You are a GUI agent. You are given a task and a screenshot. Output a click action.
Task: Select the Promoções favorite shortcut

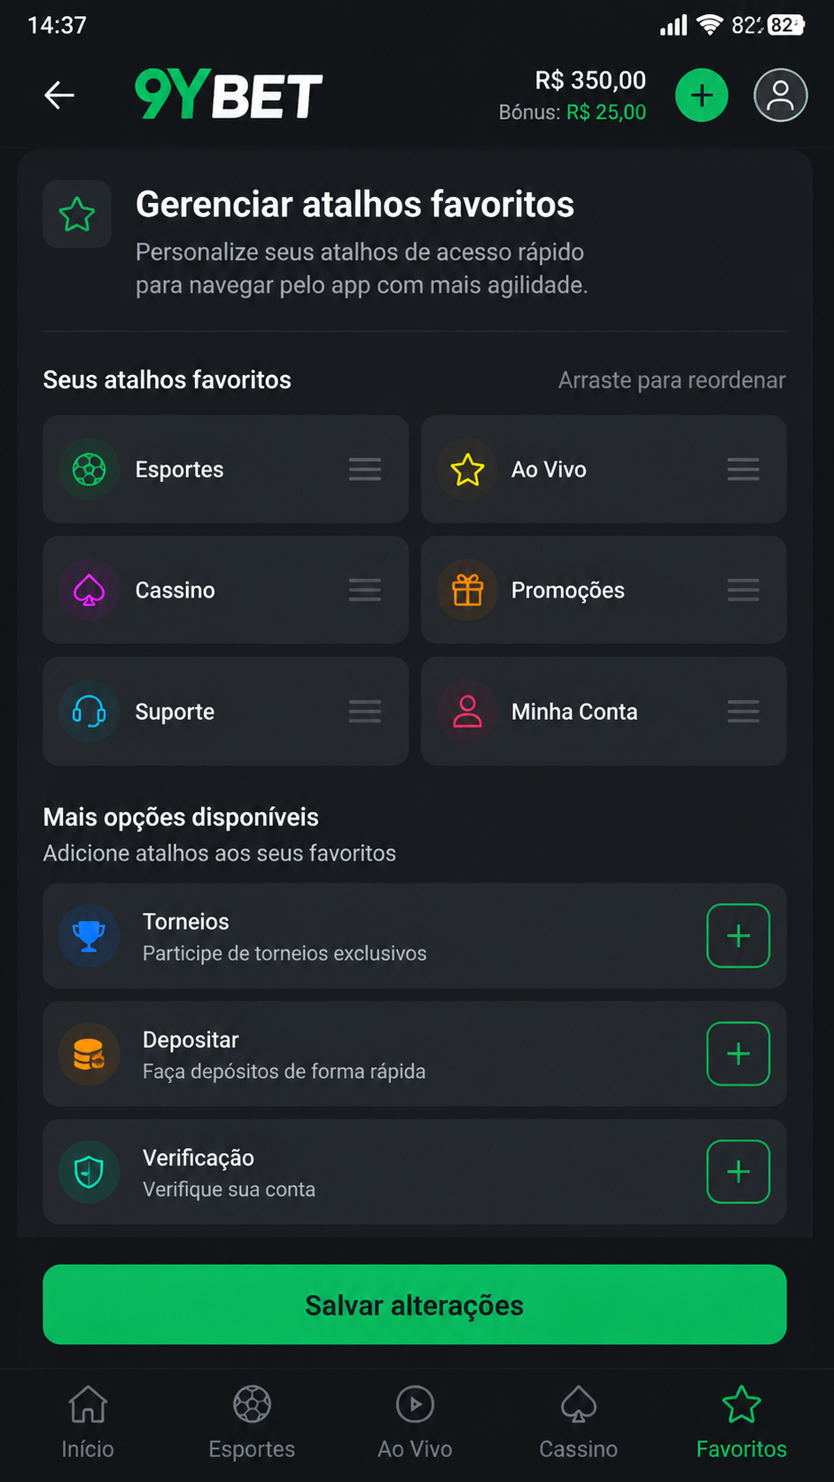click(x=604, y=589)
